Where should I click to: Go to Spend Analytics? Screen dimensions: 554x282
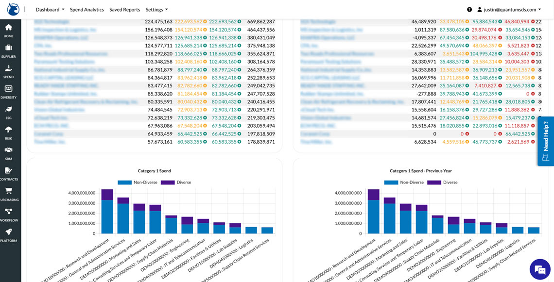87,10
